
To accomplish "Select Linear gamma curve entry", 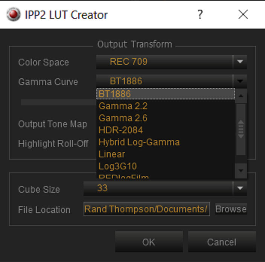I will point(166,154).
